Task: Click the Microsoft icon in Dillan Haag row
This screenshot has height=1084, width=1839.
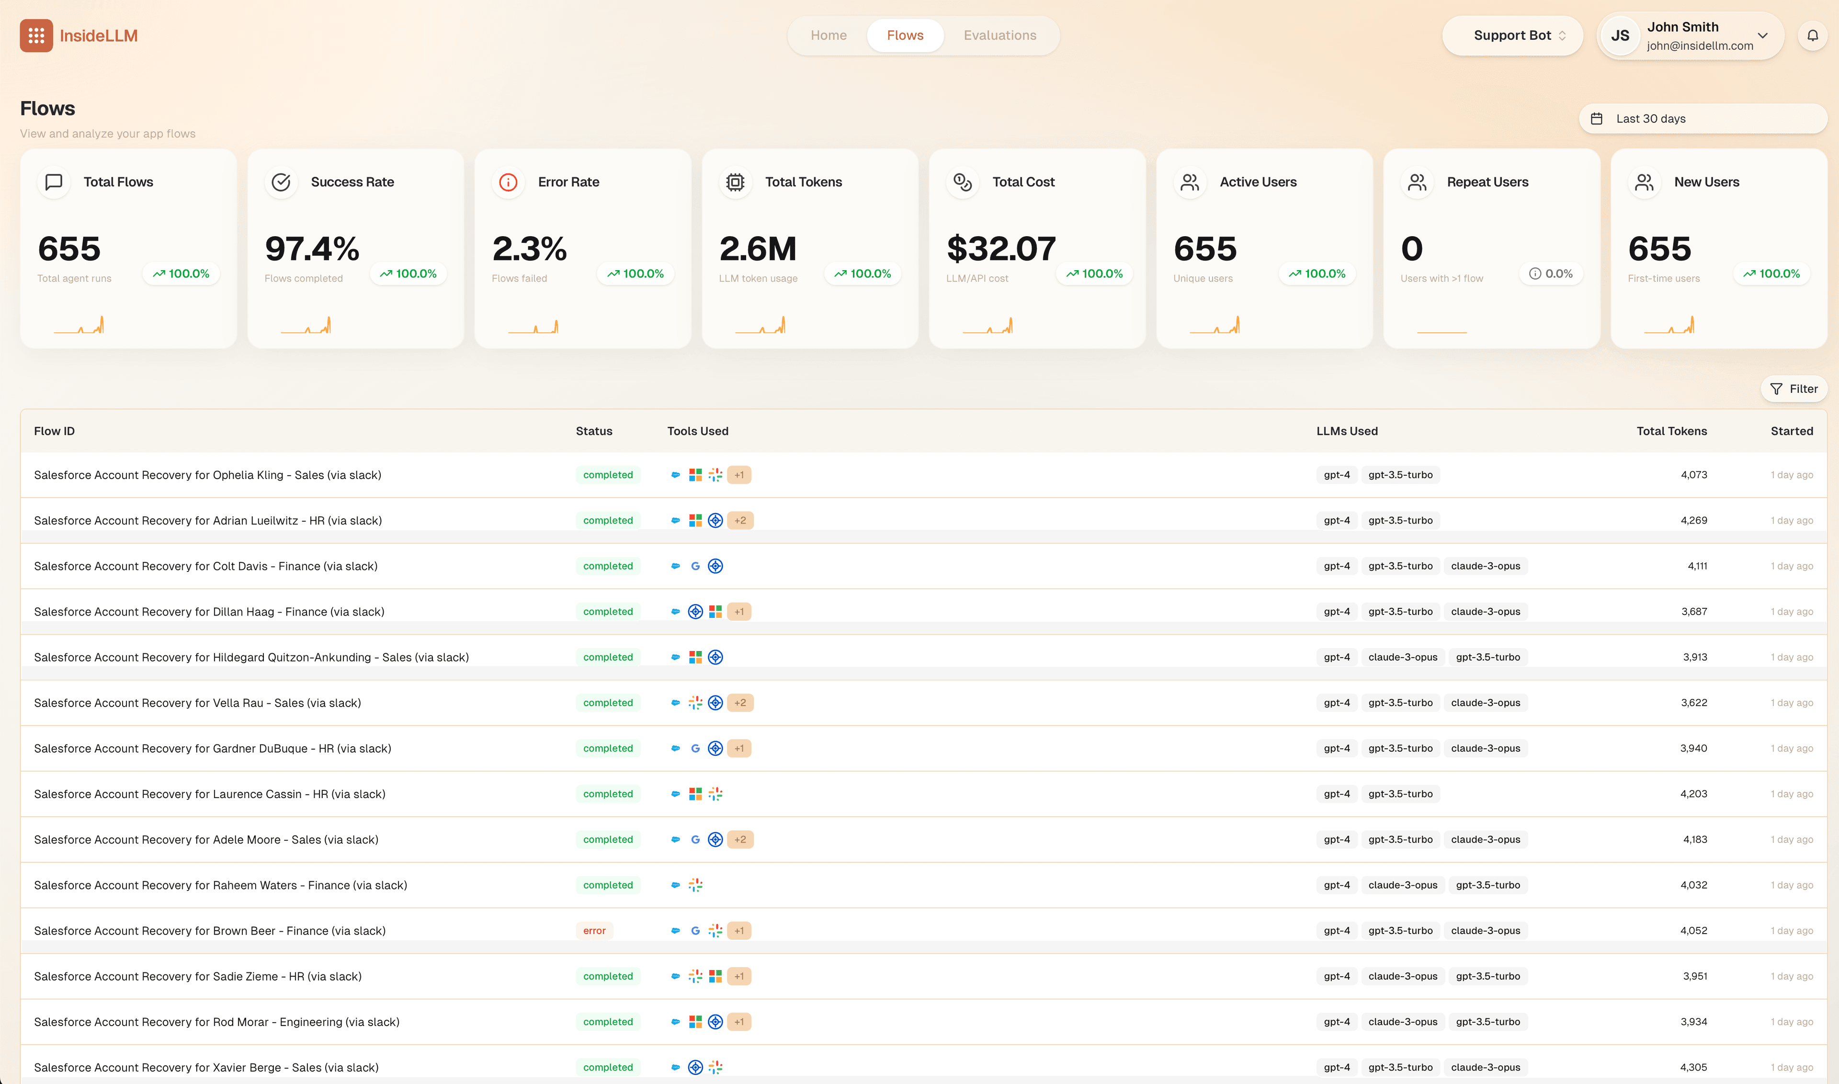Action: [x=715, y=611]
